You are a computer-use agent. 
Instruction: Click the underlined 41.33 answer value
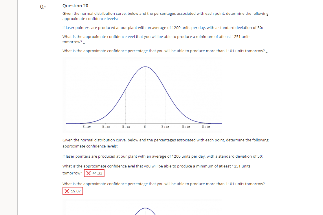click(x=97, y=173)
